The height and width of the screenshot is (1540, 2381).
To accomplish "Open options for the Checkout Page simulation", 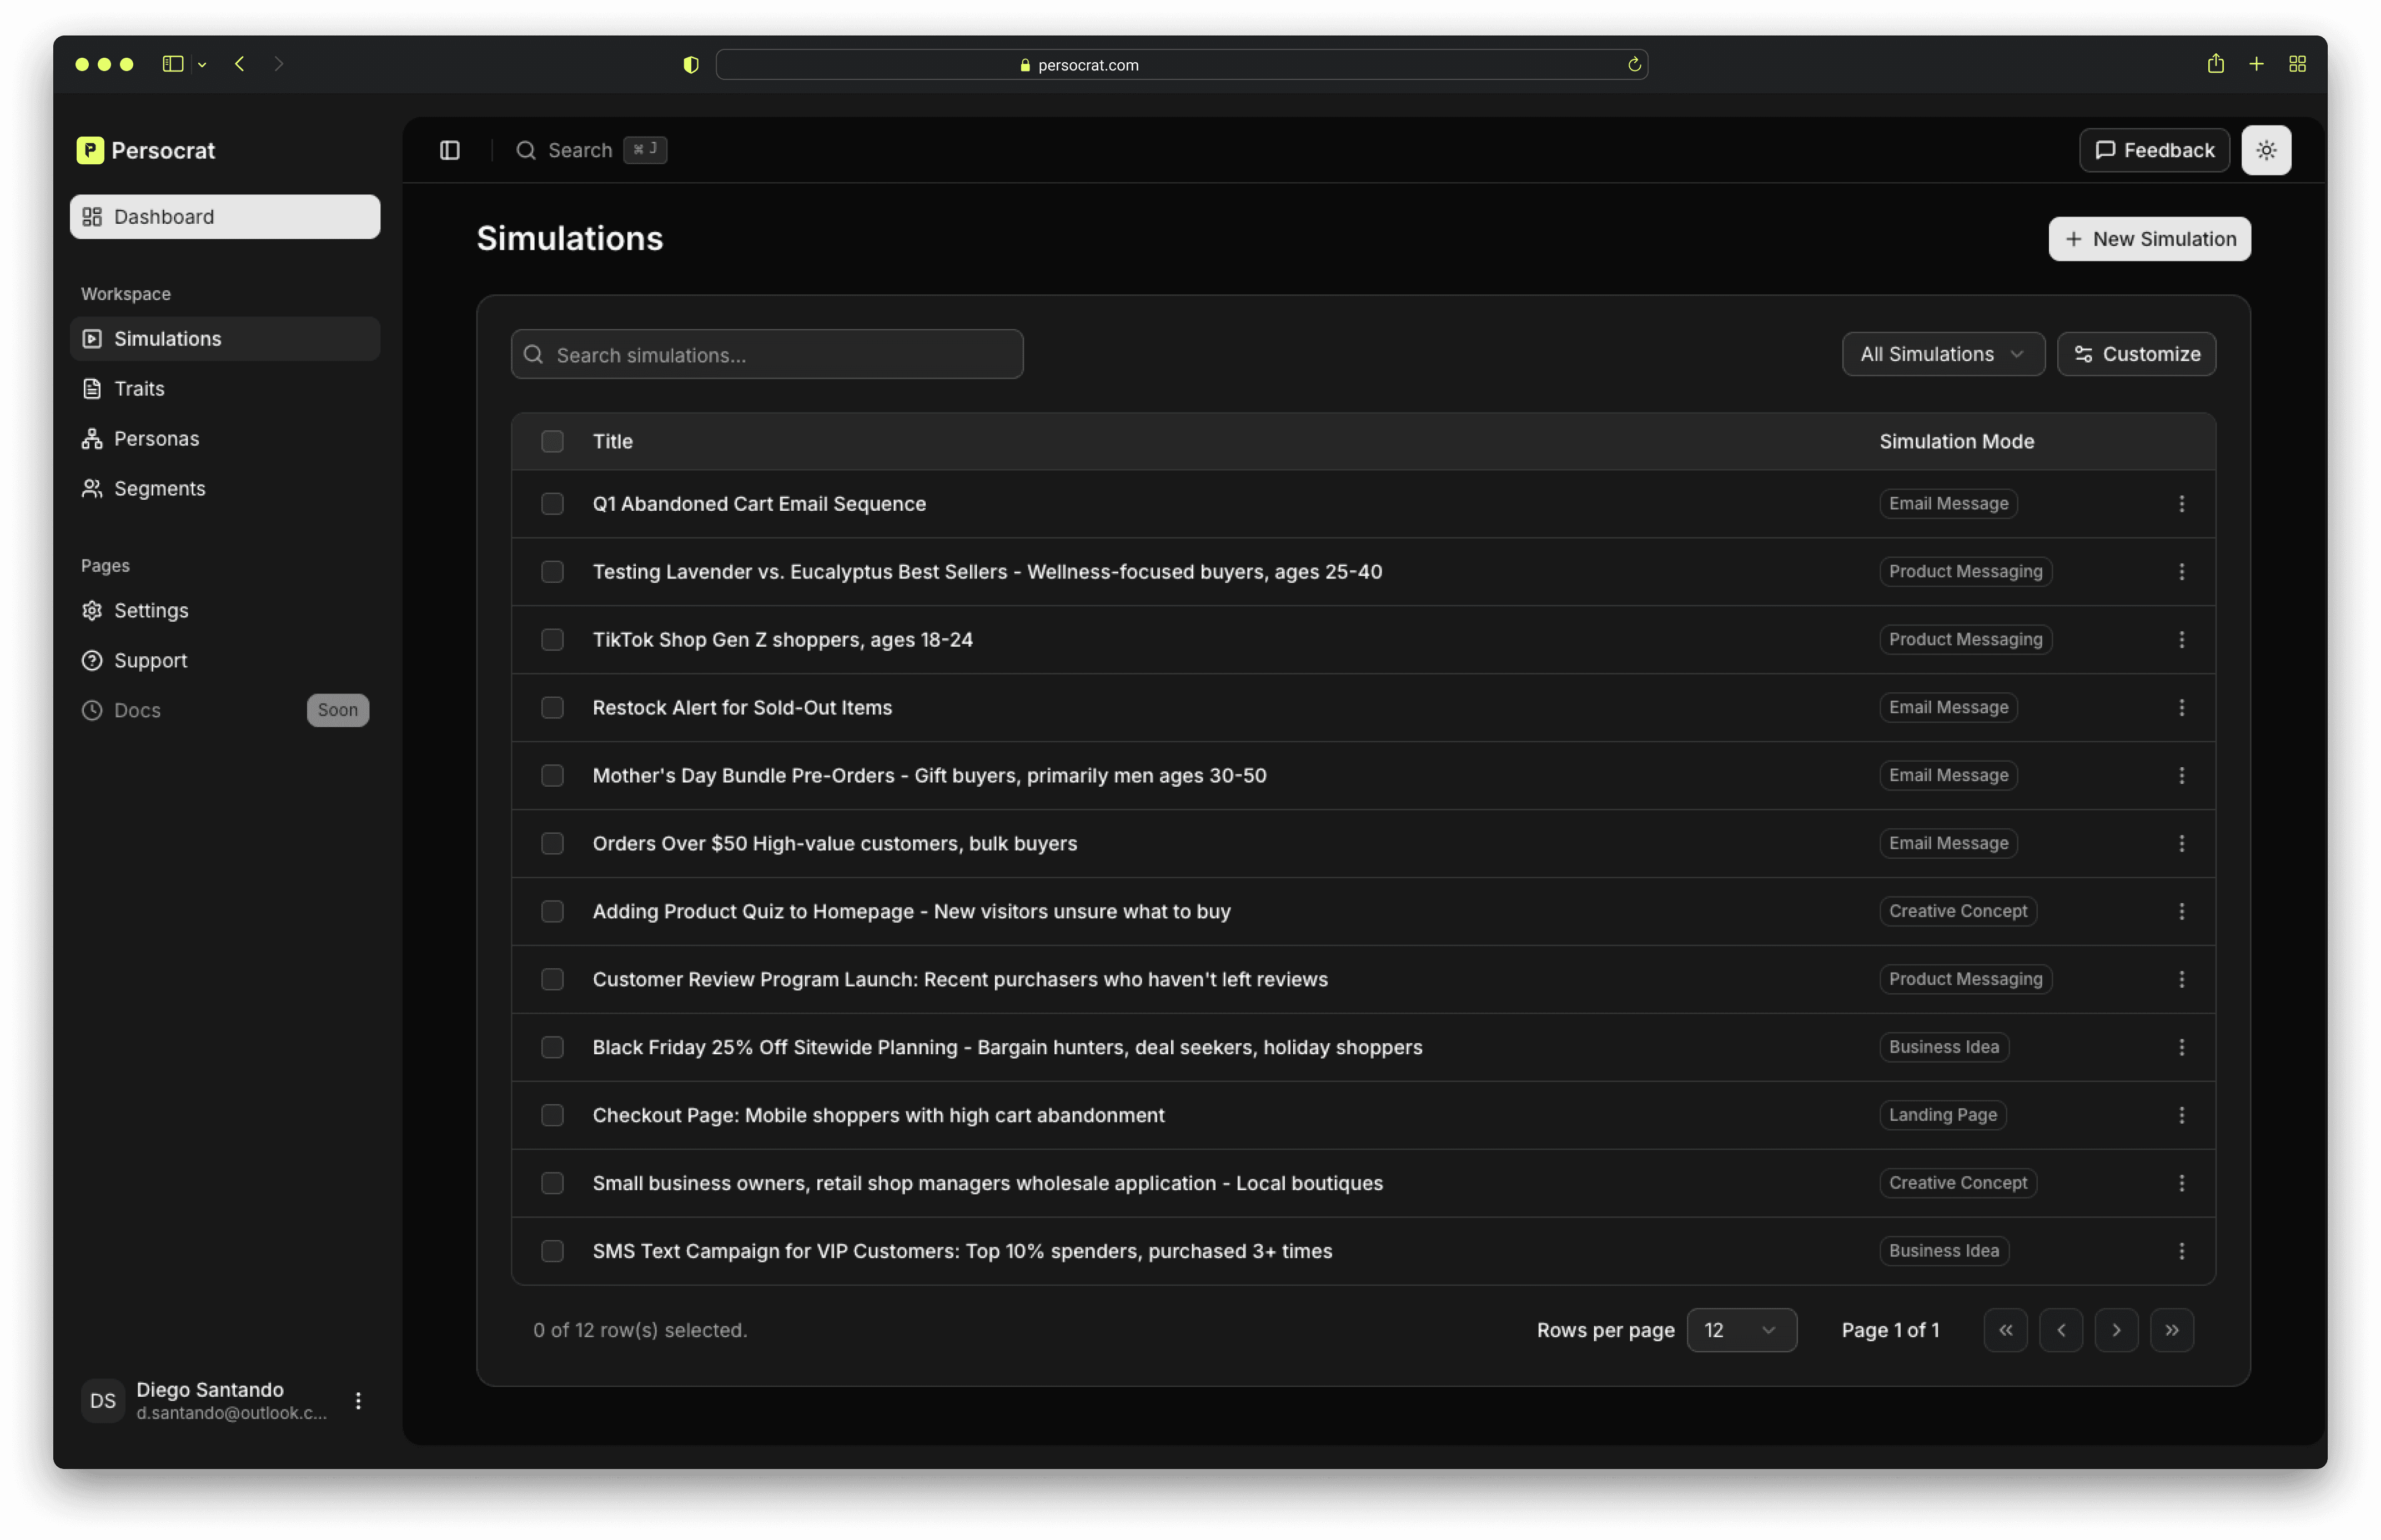I will pyautogui.click(x=2181, y=1115).
